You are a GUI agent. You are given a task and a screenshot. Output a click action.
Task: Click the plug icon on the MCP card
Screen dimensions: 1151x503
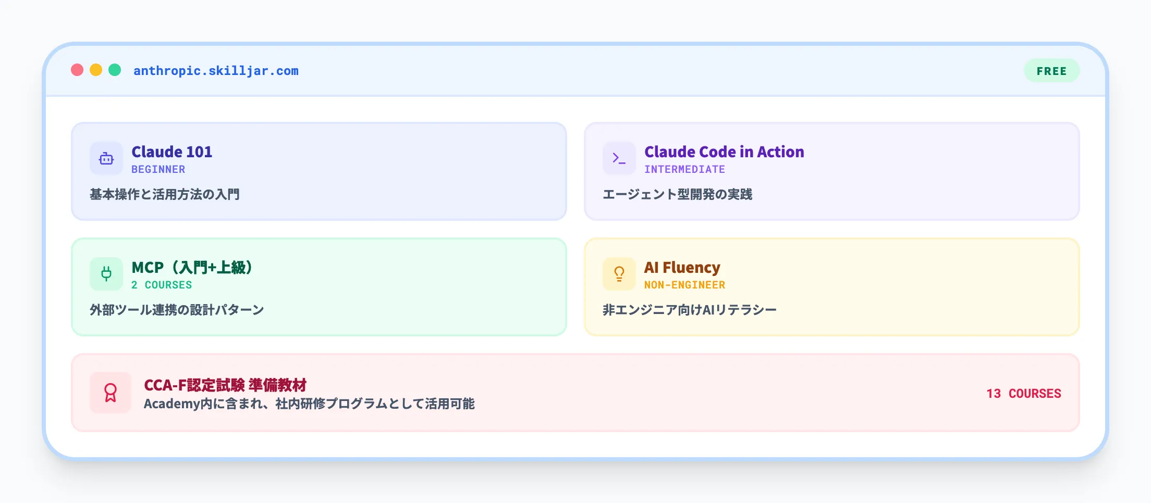coord(106,274)
